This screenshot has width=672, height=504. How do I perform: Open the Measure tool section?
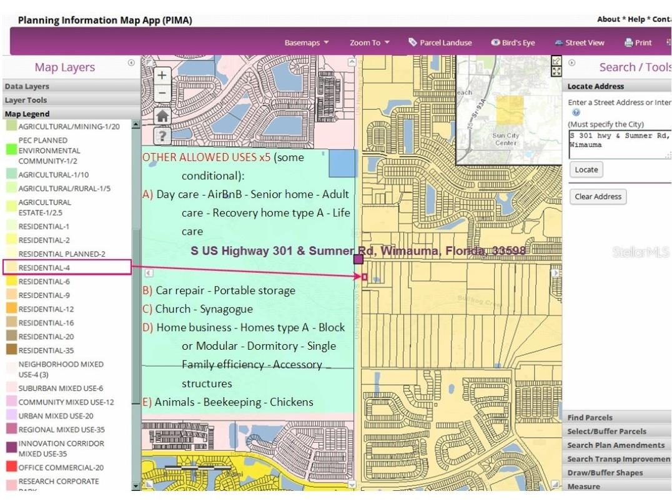[x=583, y=487]
